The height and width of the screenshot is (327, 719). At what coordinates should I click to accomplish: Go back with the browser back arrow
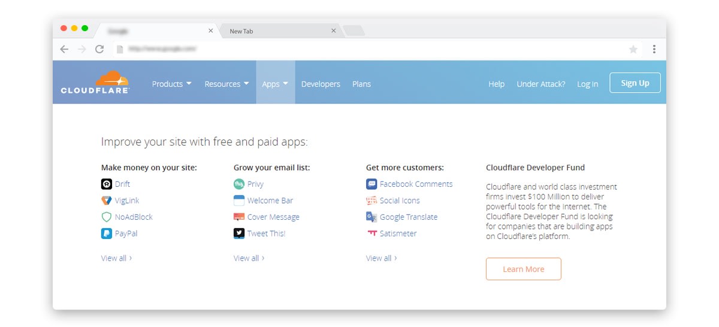coord(65,49)
